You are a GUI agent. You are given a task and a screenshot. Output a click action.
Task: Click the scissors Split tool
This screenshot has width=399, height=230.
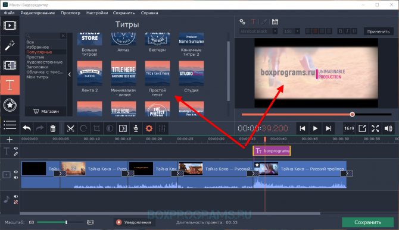pos(70,128)
